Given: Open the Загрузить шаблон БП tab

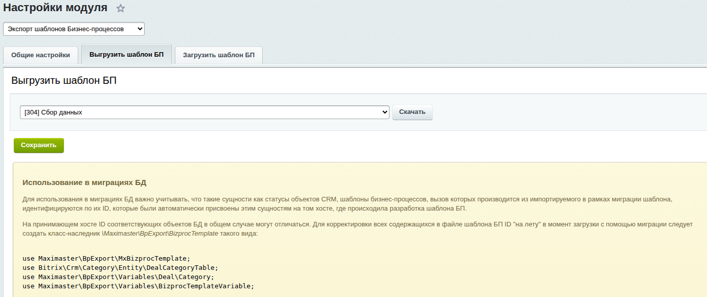Looking at the screenshot, I should [219, 55].
